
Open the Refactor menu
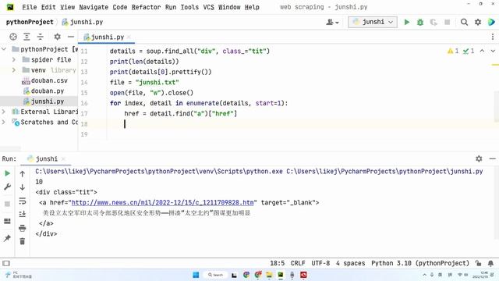146,7
